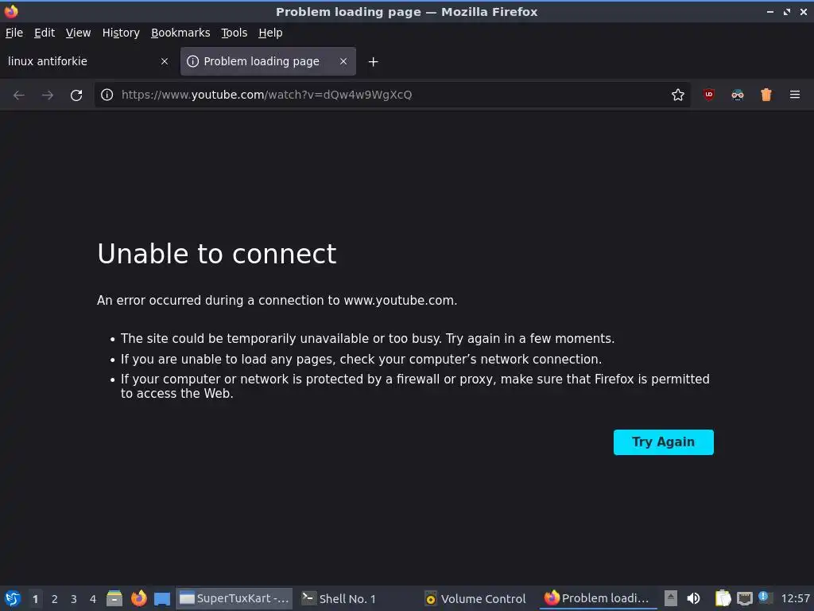This screenshot has width=814, height=611.
Task: Click the 'An error occurred during a connection' text
Action: (x=277, y=300)
